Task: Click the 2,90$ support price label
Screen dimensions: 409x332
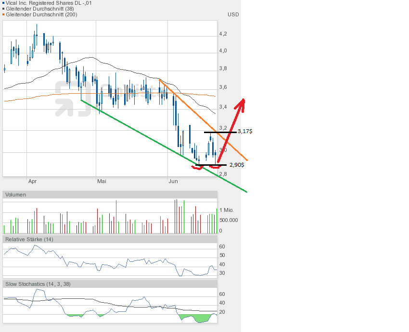Action: [236, 165]
